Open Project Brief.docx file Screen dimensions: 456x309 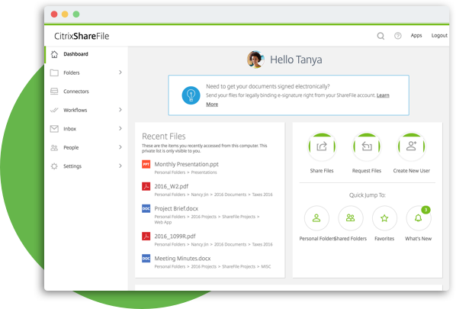[x=176, y=208]
